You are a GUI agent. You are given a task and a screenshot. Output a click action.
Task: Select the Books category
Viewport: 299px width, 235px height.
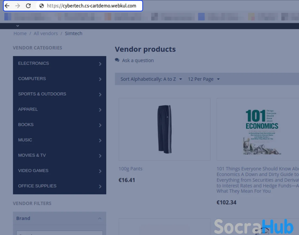[x=26, y=124]
